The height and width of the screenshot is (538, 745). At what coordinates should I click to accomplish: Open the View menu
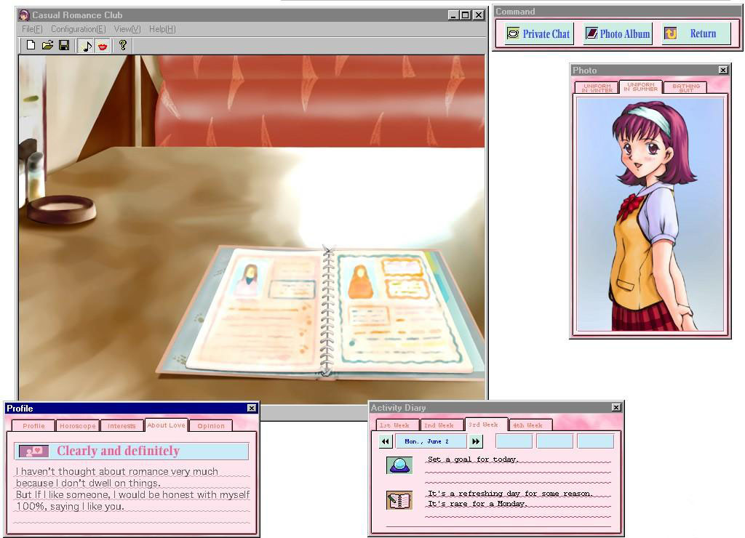coord(127,29)
